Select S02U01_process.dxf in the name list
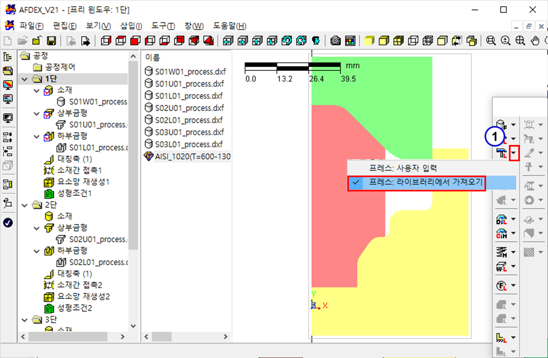Image resolution: width=548 pixels, height=358 pixels. [189, 108]
